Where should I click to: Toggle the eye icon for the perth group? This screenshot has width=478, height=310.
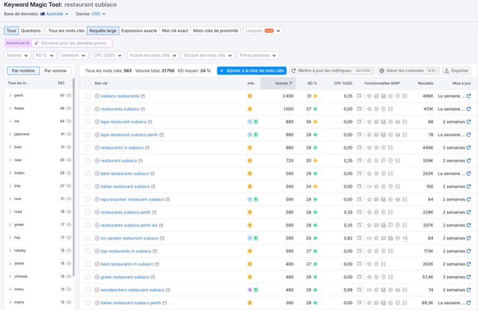point(69,95)
